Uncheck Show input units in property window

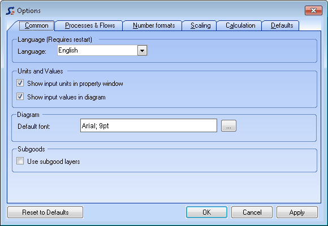[20, 83]
